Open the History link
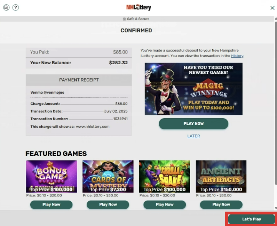This screenshot has height=226, width=277. coord(237,56)
